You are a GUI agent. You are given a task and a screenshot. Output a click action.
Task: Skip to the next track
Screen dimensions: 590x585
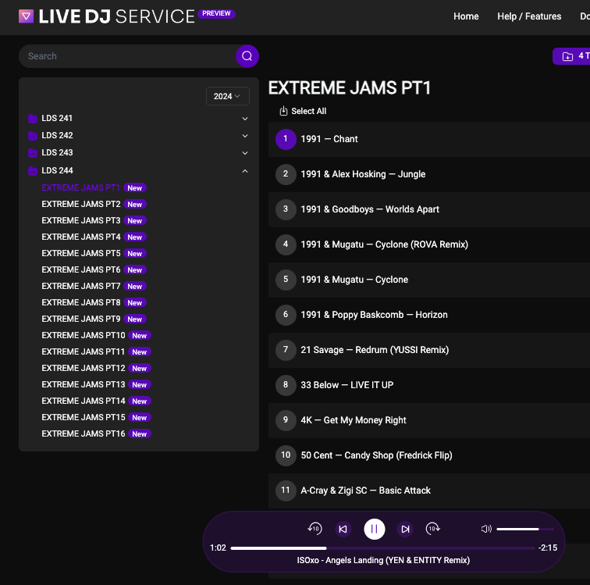click(405, 529)
